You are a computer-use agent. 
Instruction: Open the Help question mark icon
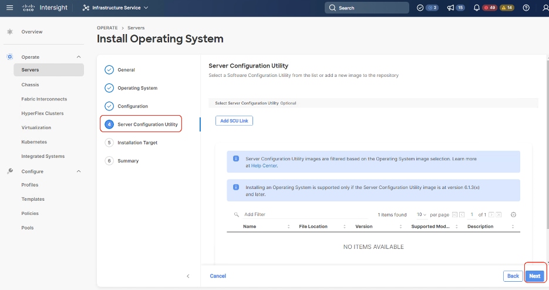(526, 8)
